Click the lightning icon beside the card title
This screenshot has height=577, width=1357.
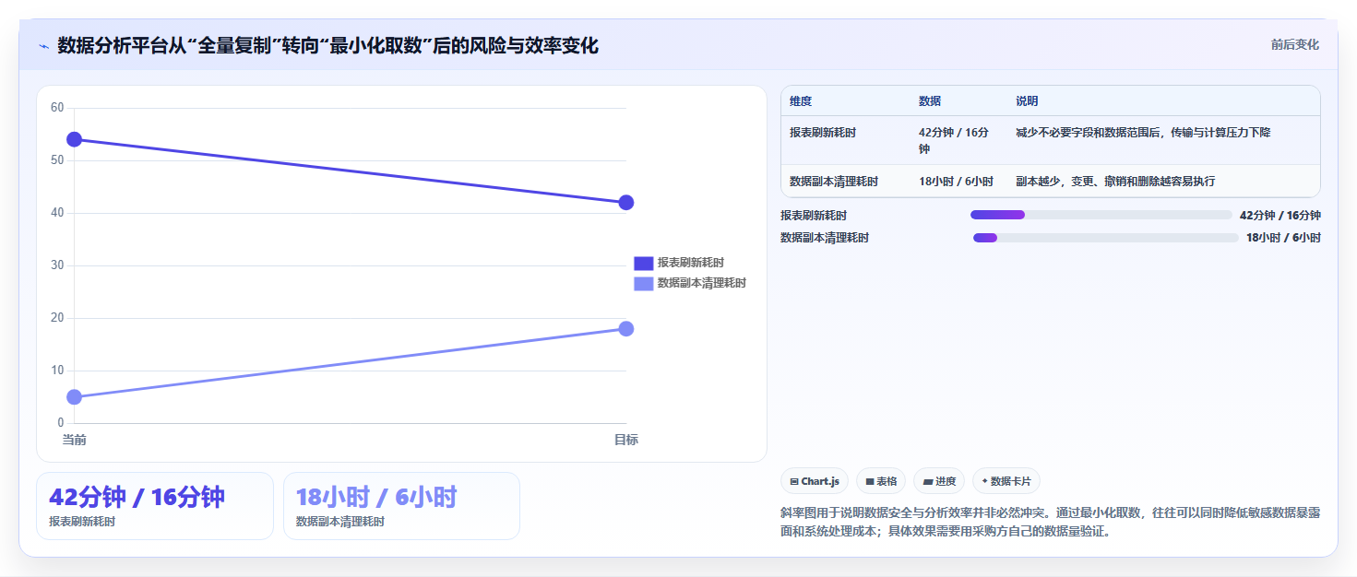pos(44,46)
